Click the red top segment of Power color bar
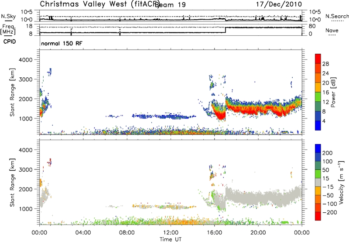349x242 pixels. click(318, 59)
